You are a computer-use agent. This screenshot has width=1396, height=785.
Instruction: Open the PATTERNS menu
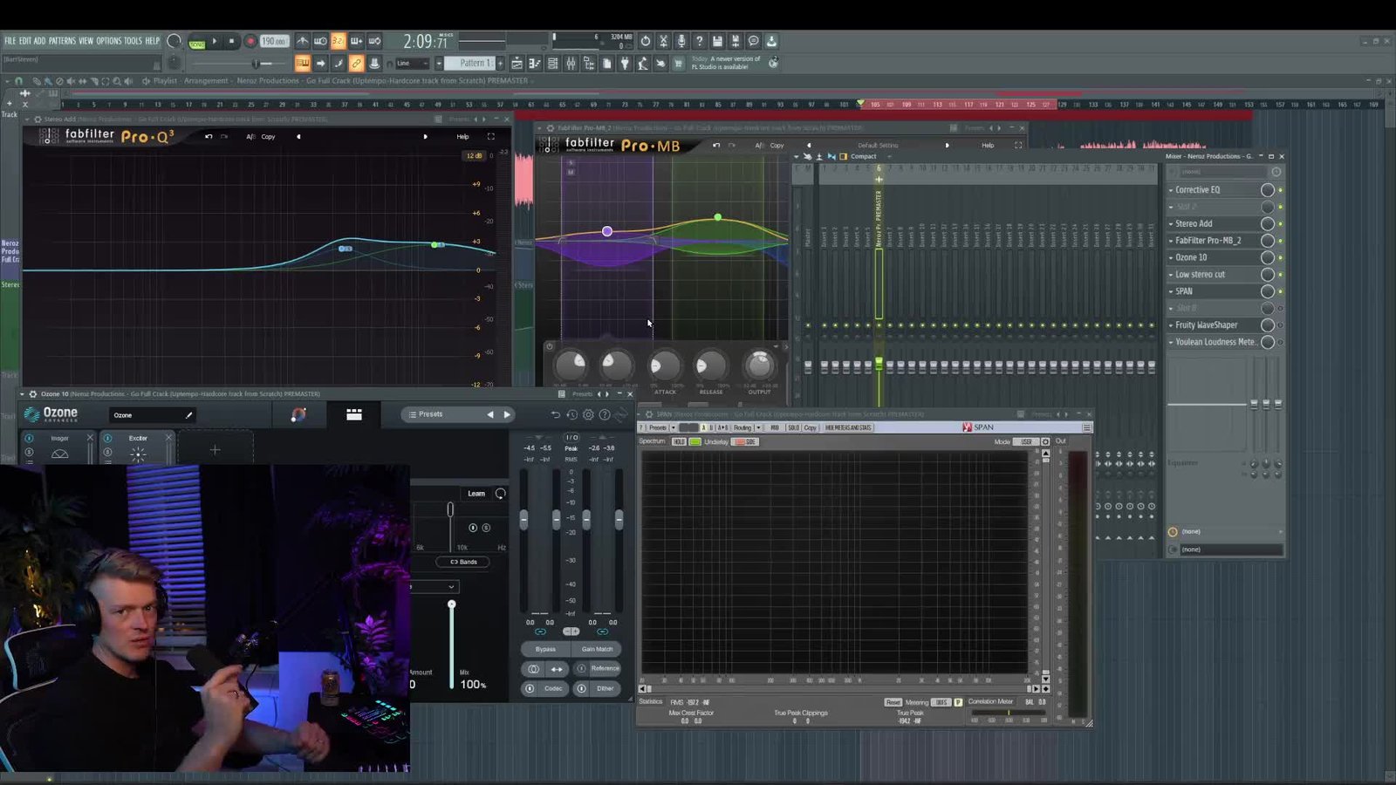tap(62, 41)
